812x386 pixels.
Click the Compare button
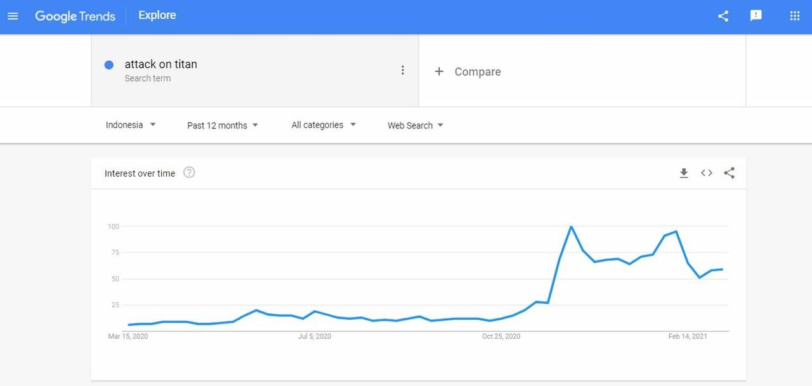[x=468, y=72]
